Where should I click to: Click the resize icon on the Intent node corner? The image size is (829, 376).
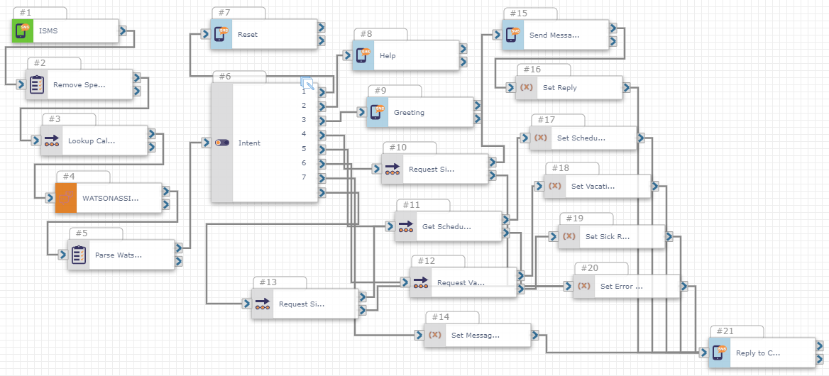[x=307, y=83]
